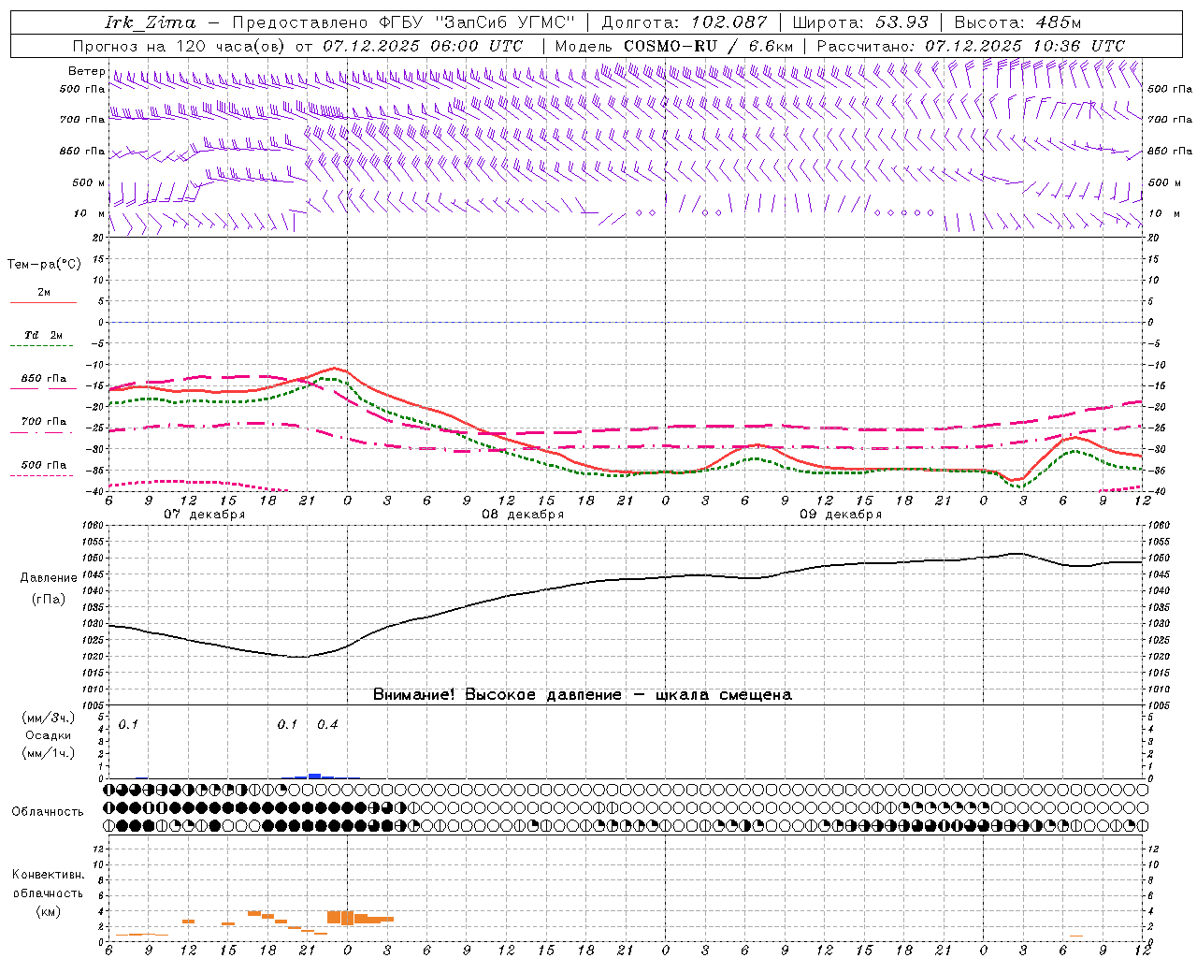Viewport: 1197px width, 958px height.
Task: Click the longitude value Долгота: 102.087
Action: [684, 22]
